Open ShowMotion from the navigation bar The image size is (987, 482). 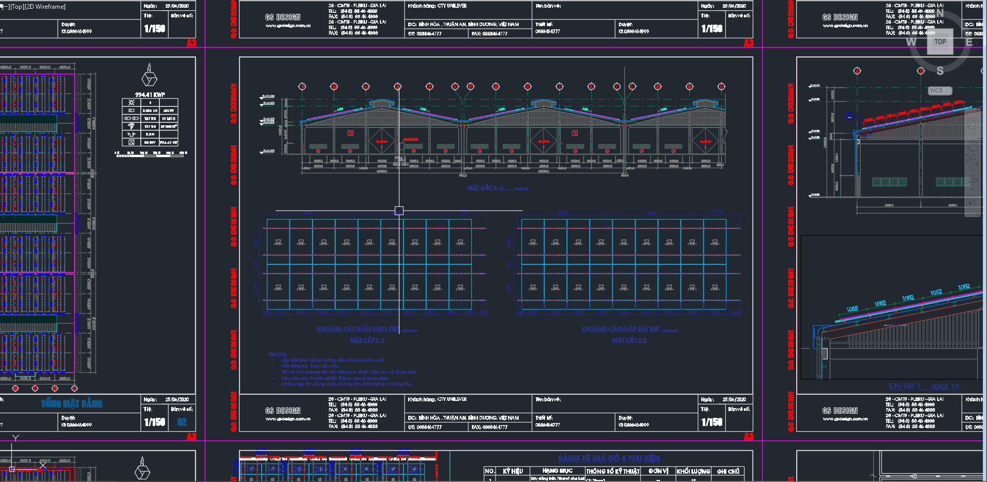click(x=972, y=203)
